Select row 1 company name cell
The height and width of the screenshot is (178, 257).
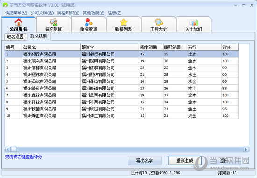click(51, 54)
